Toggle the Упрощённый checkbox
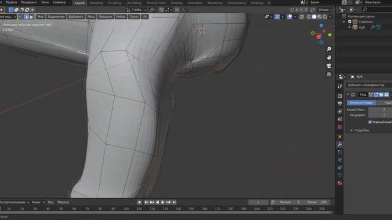The height and width of the screenshot is (220, 392). point(370,122)
